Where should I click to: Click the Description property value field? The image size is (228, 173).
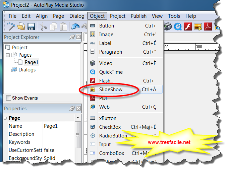point(59,134)
